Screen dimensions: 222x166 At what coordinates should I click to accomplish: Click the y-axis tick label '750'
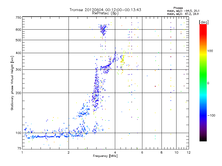[18, 17]
